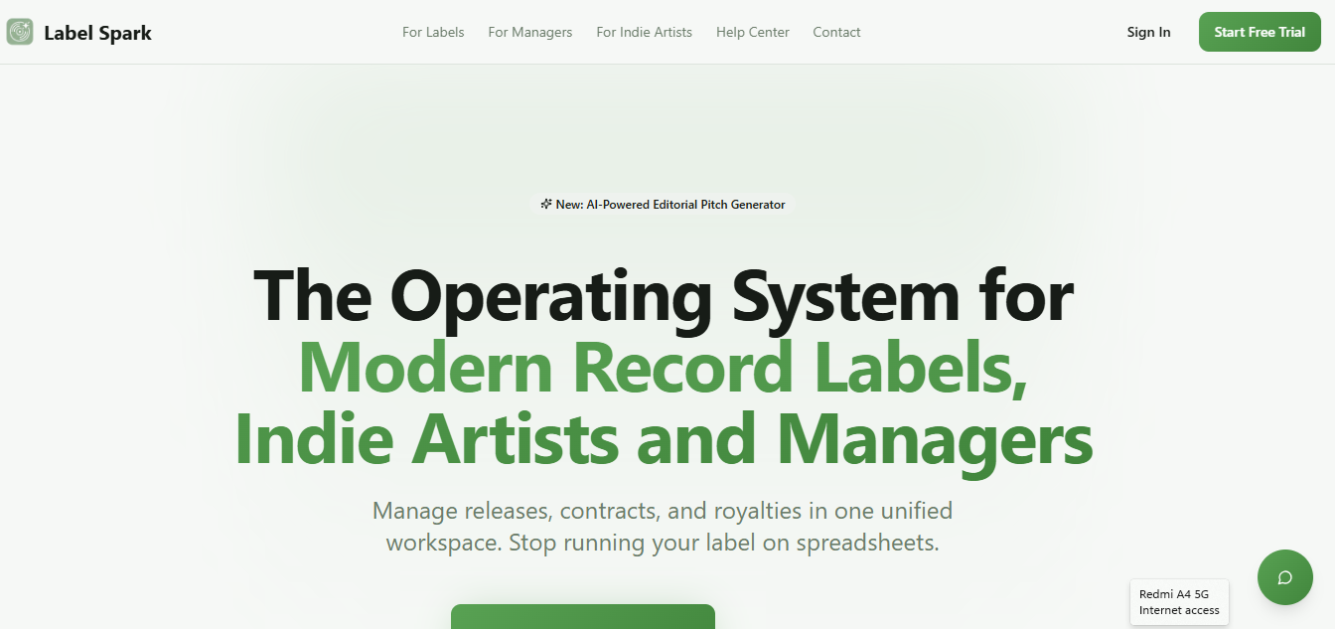The height and width of the screenshot is (629, 1335).
Task: Click "The Operating System for" headline
Action: point(664,295)
